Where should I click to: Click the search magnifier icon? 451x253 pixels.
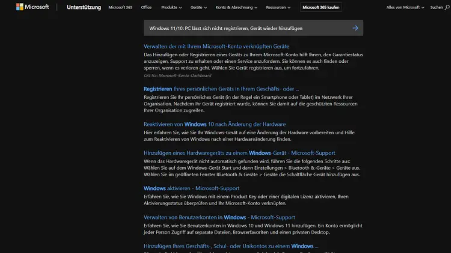(447, 7)
